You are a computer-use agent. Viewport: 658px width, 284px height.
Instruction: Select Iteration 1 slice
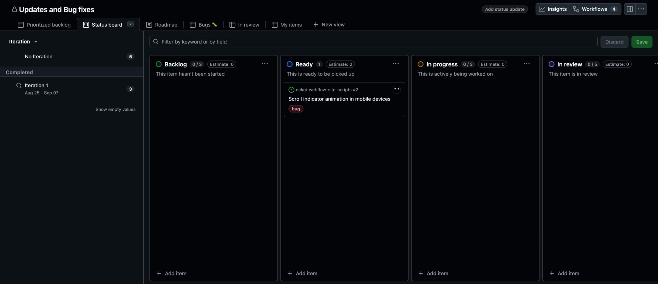72,89
